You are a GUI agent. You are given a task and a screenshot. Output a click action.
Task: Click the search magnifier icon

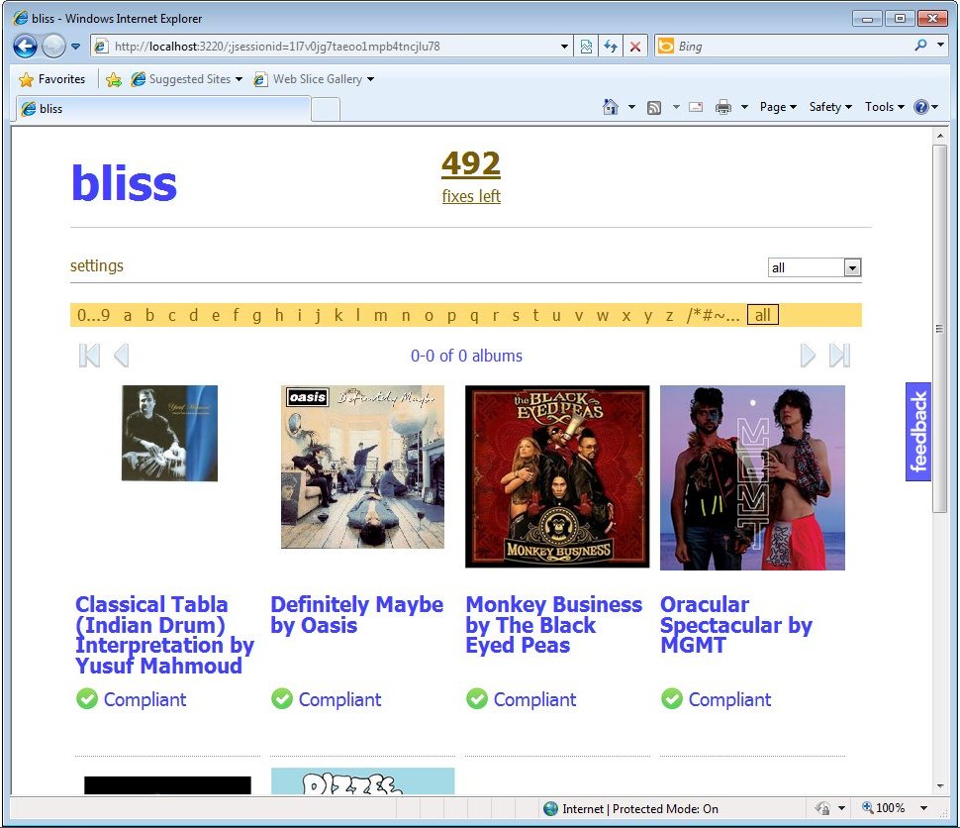point(920,46)
